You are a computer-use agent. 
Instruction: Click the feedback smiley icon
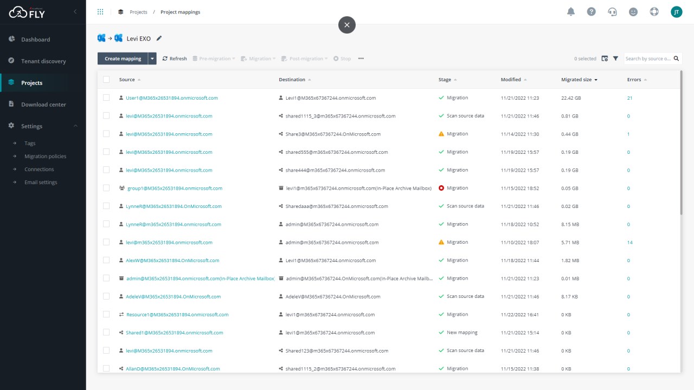click(633, 12)
